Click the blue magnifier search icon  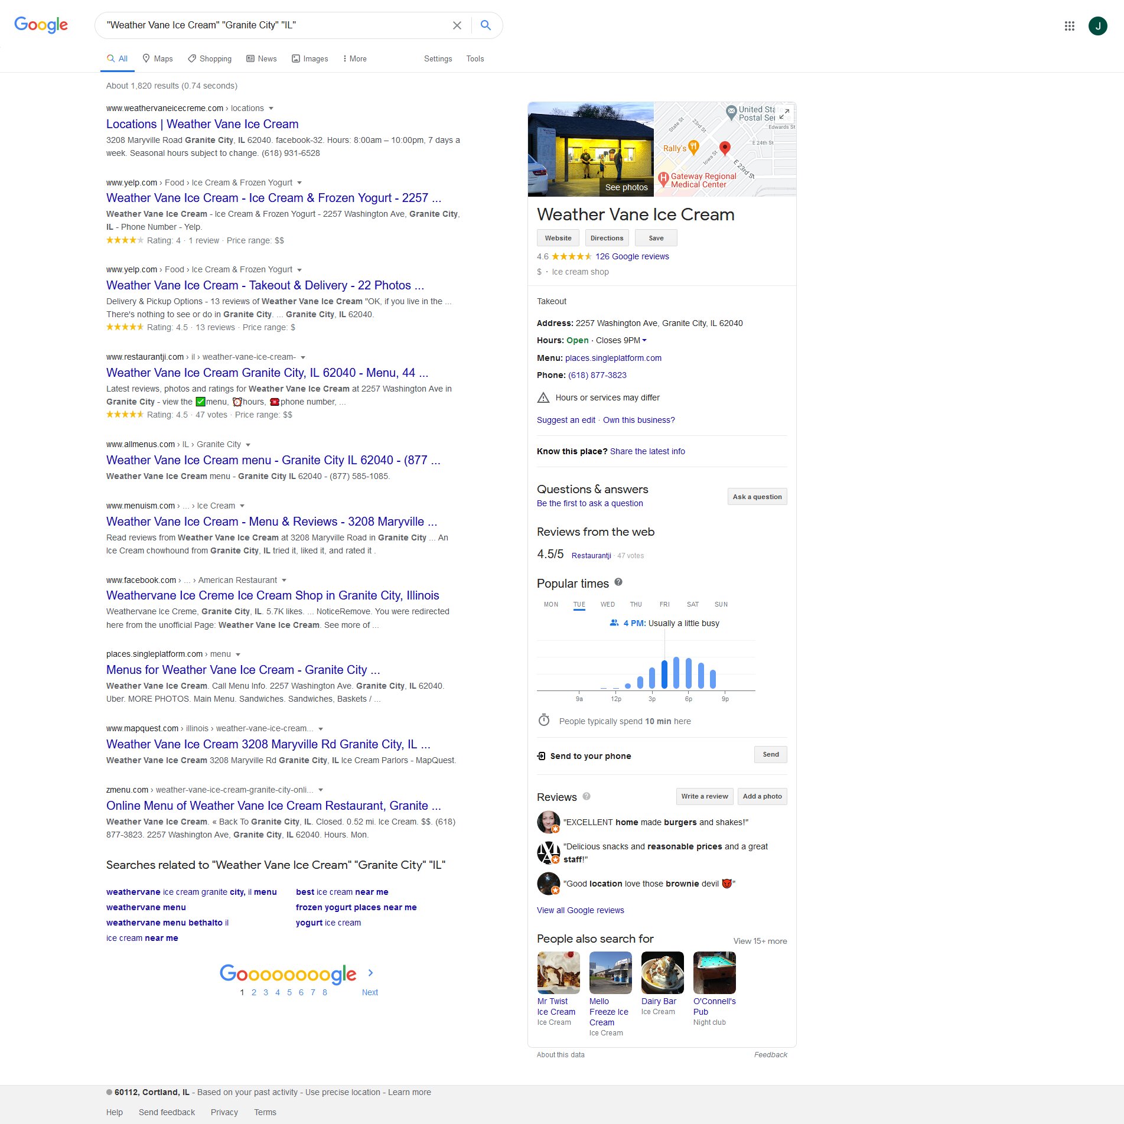pyautogui.click(x=486, y=25)
